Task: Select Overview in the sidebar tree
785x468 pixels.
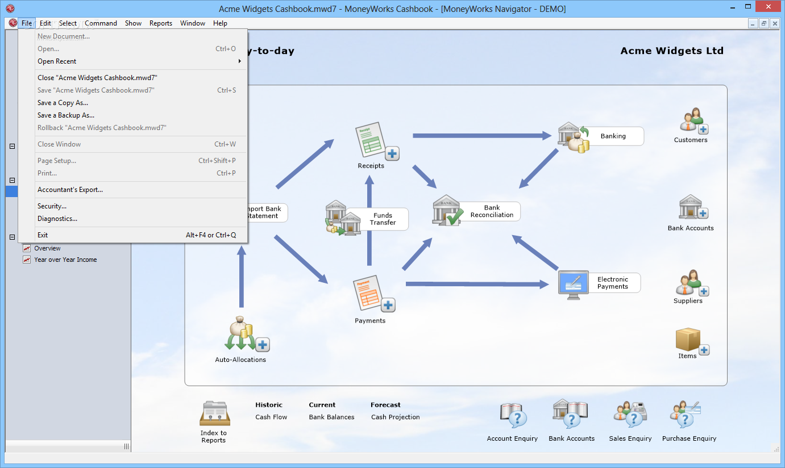Action: click(x=47, y=248)
